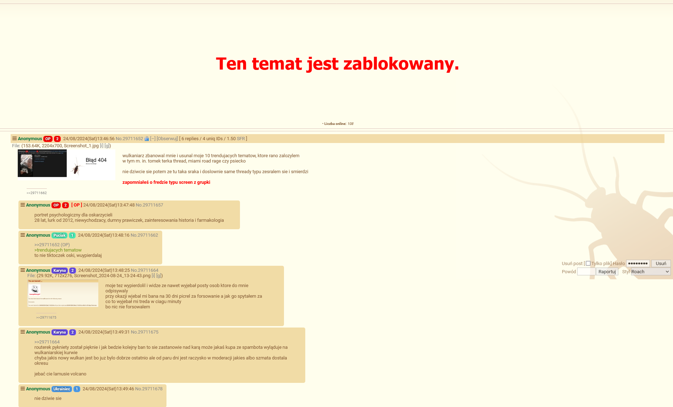The height and width of the screenshot is (407, 673).
Task: Click the Screenshot_1.jpg file name link
Action: 81,146
